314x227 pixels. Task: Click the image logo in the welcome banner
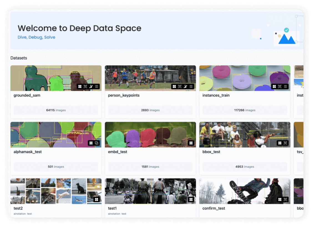click(x=287, y=37)
